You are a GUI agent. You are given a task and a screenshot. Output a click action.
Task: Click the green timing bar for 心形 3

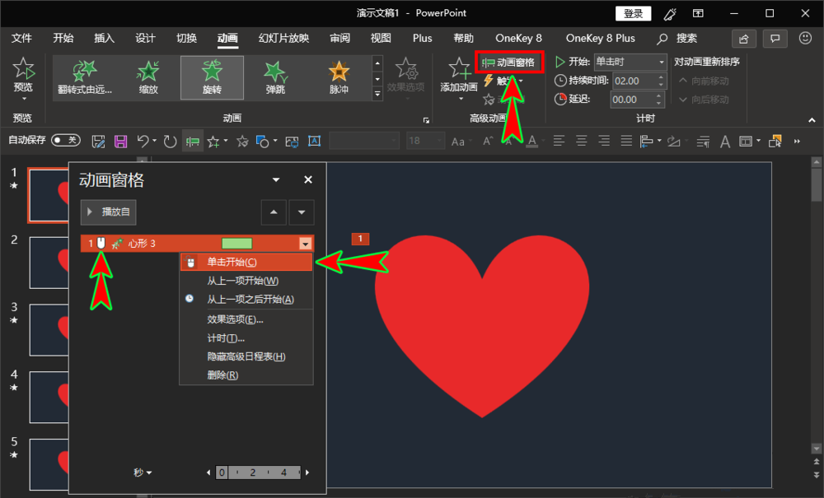[x=236, y=244]
